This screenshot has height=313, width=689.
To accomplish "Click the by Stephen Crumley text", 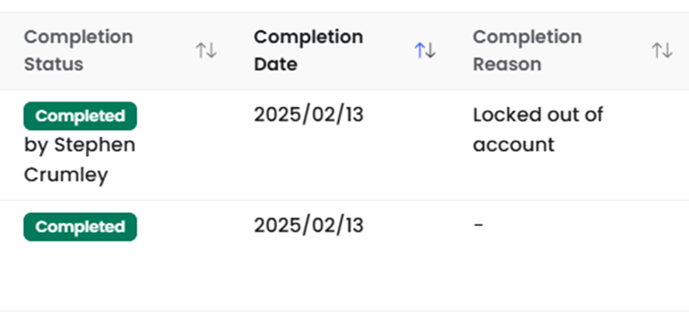I will pos(79,159).
